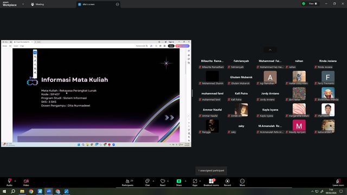Open the More options menu
Screen dimensions: 347x195
click(x=242, y=183)
